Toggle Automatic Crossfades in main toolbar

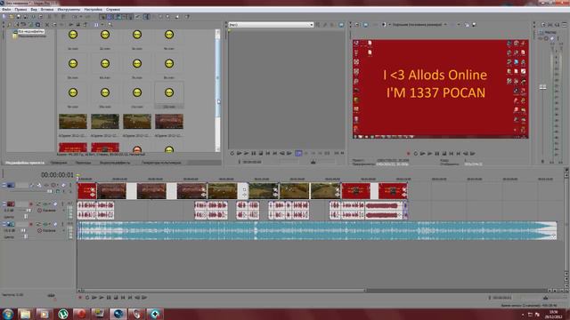pyautogui.click(x=110, y=17)
